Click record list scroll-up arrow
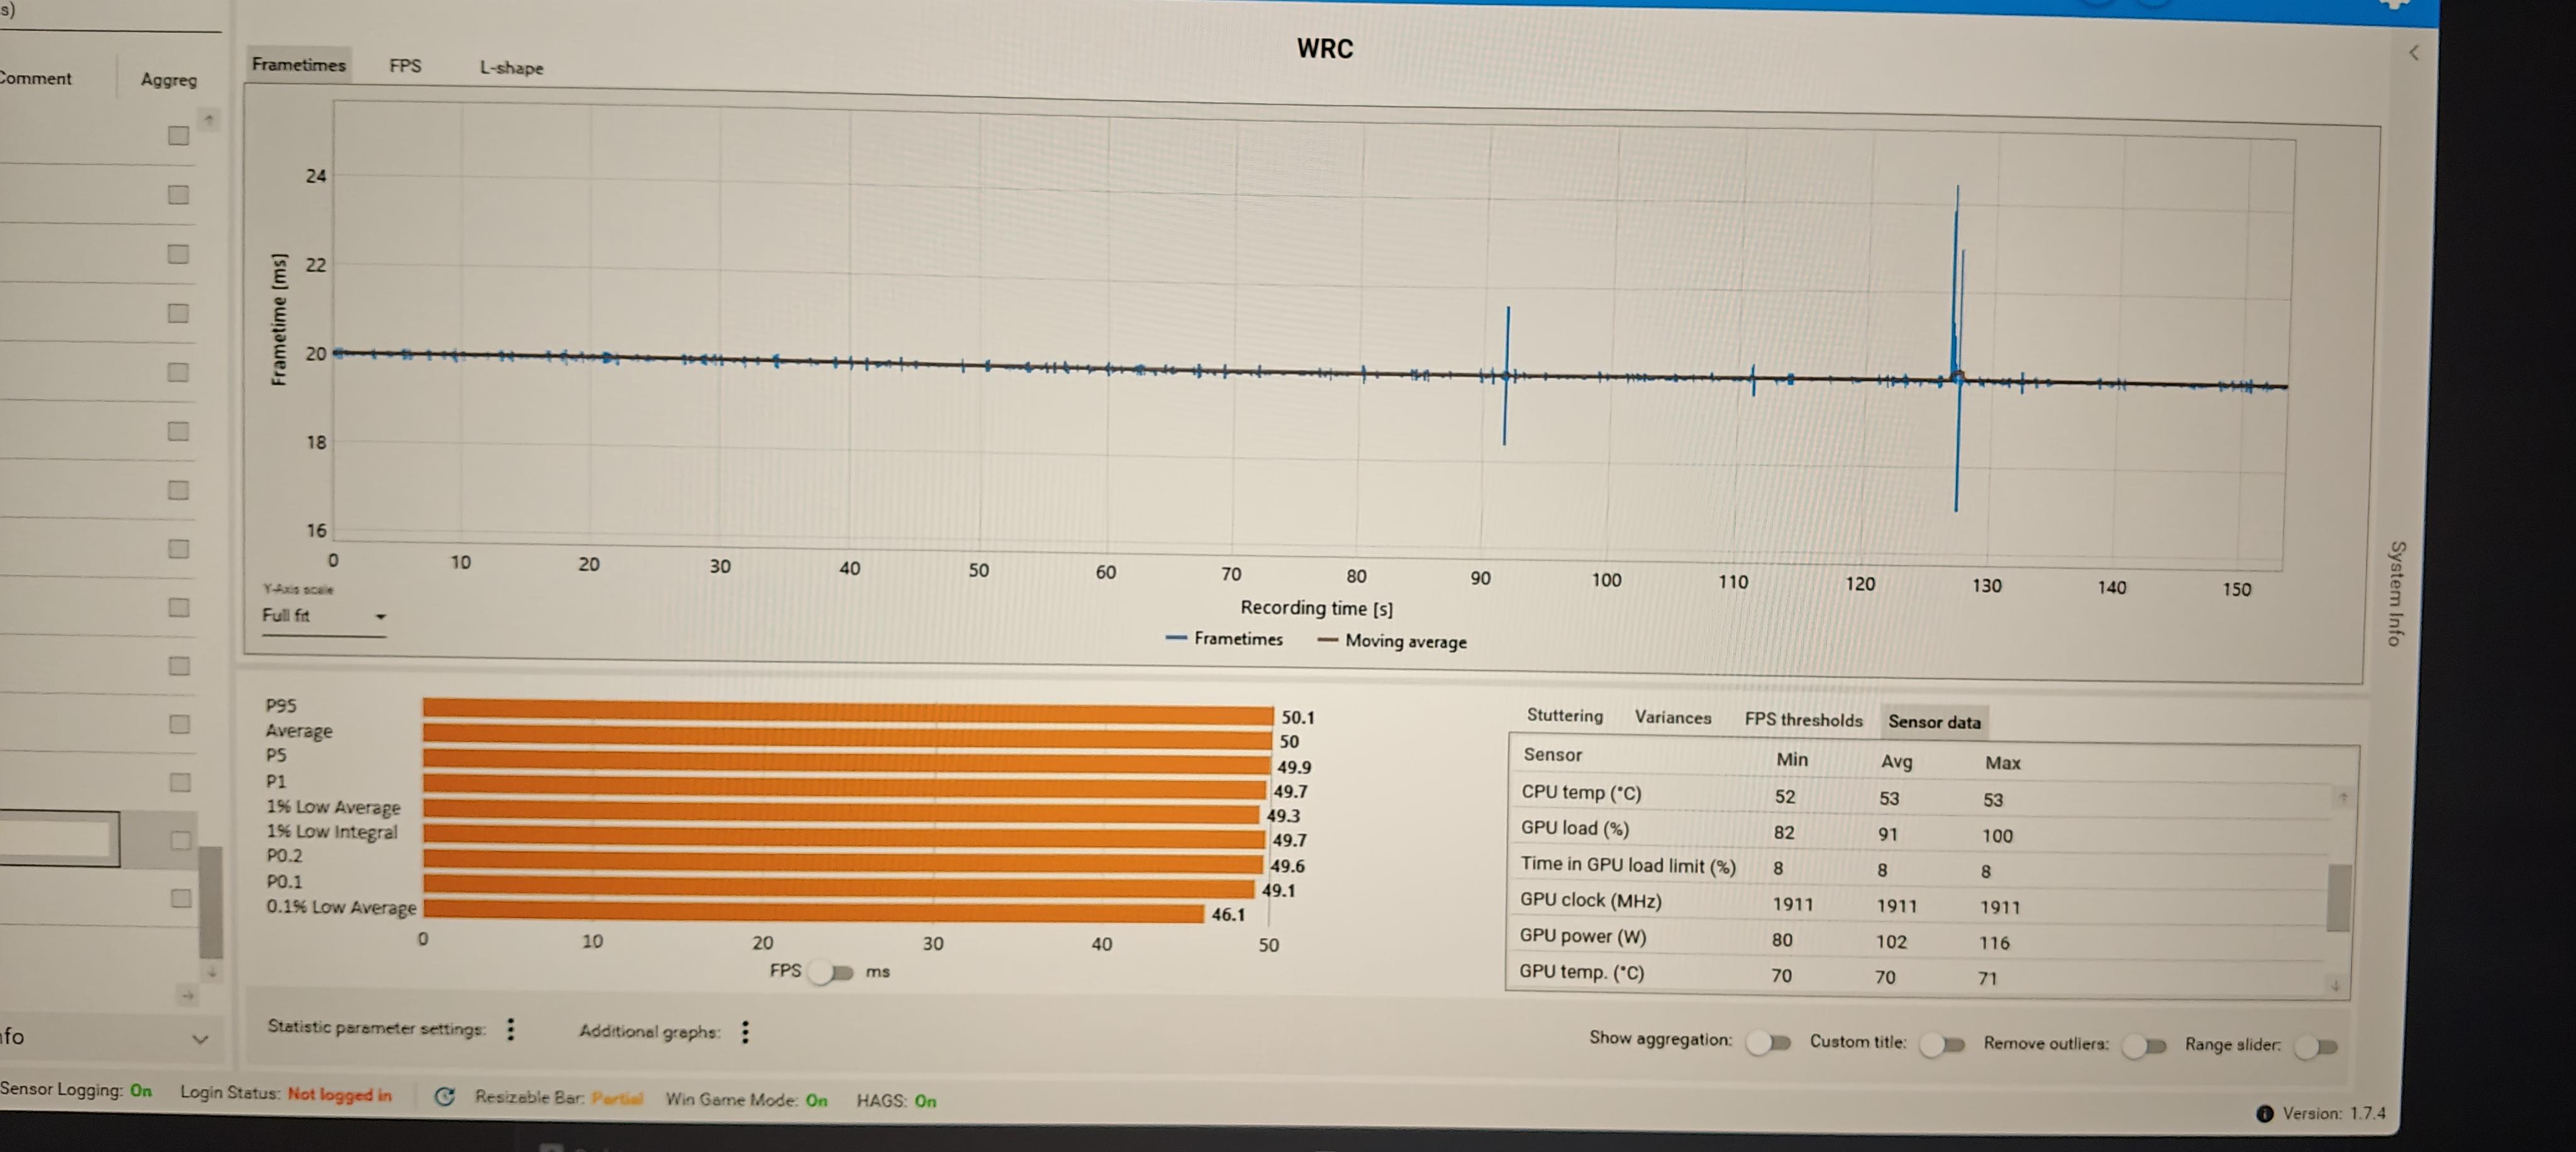This screenshot has height=1152, width=2576. tap(209, 120)
